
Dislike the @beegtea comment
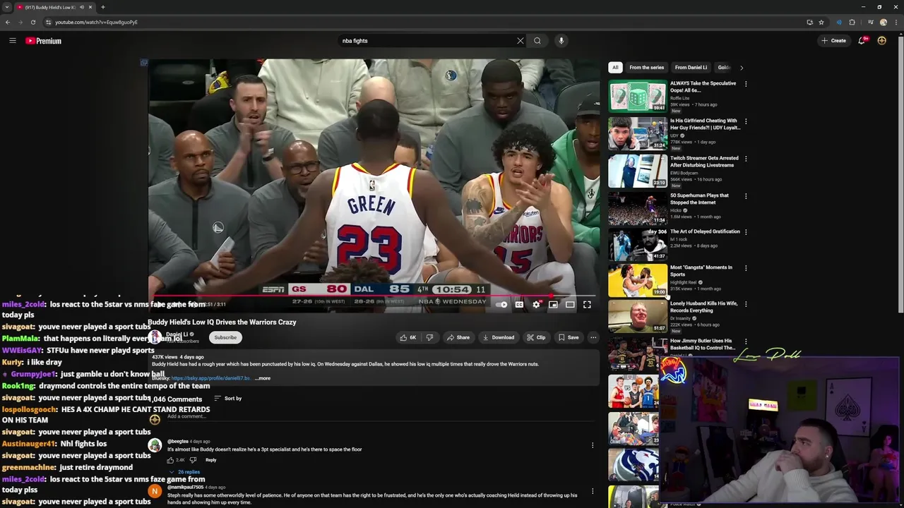click(x=193, y=460)
